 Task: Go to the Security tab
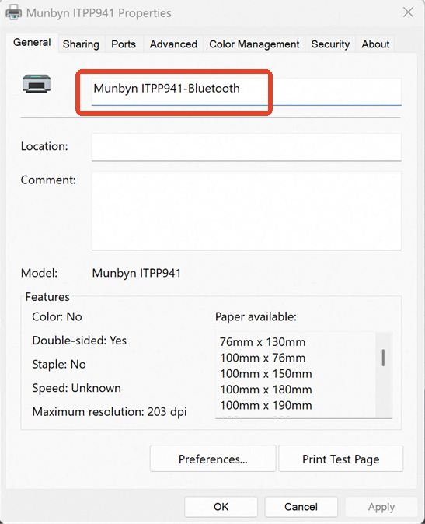pyautogui.click(x=330, y=44)
